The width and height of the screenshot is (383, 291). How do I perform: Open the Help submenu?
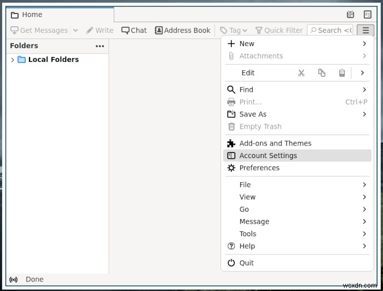pos(297,246)
